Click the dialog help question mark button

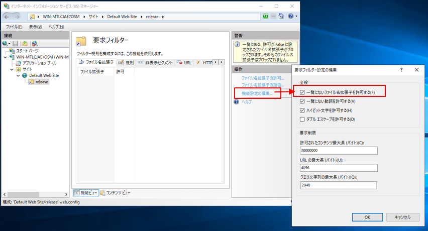point(401,70)
